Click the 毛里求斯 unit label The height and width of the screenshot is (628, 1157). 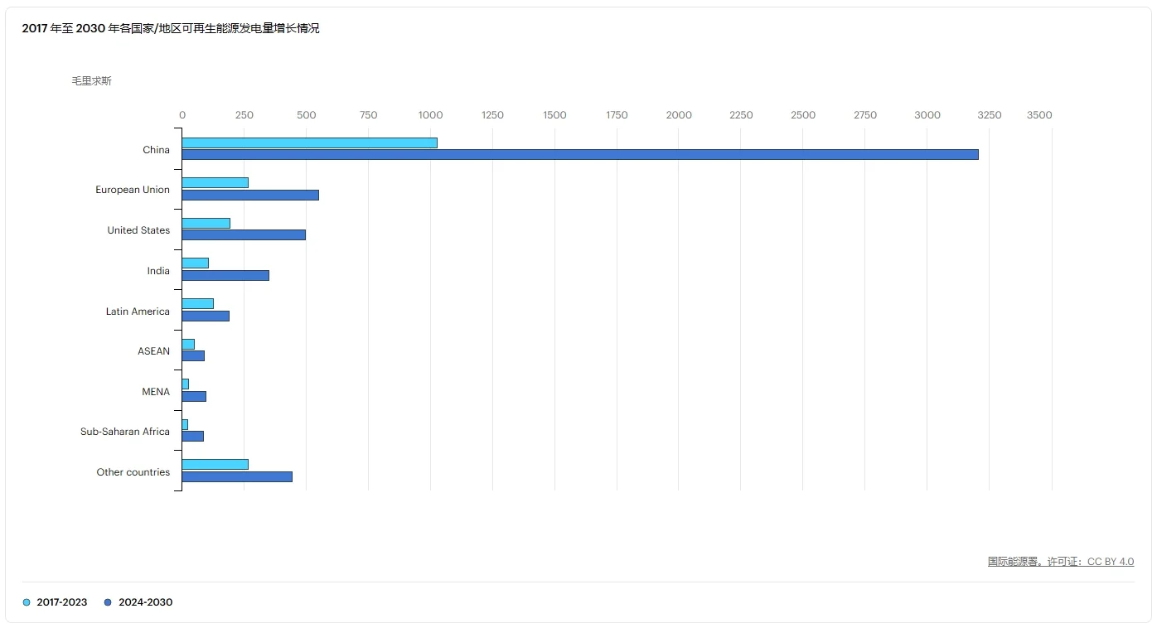pos(91,81)
